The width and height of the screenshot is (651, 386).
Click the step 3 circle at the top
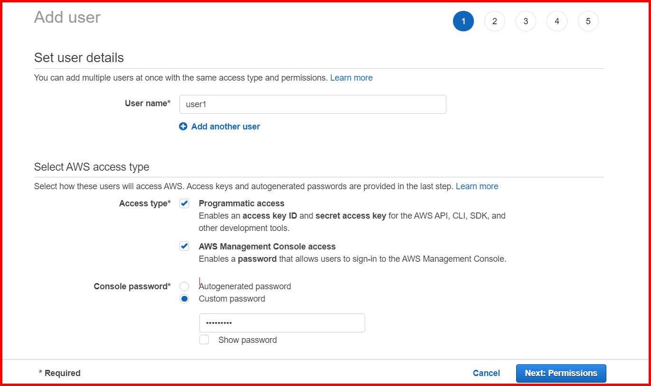point(526,21)
